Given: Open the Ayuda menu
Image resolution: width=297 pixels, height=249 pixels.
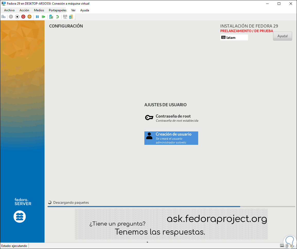Looking at the screenshot, I should click(x=85, y=10).
